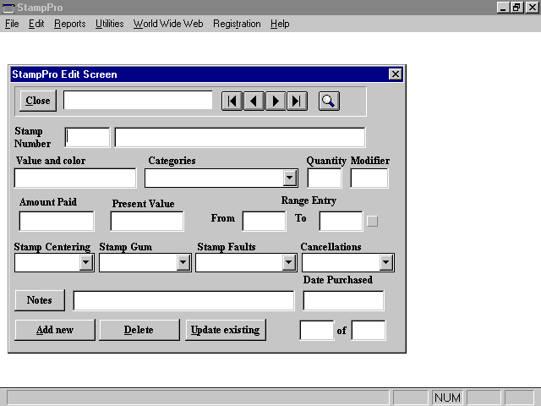Click the magnifying glass search icon
541x406 pixels.
pos(329,101)
